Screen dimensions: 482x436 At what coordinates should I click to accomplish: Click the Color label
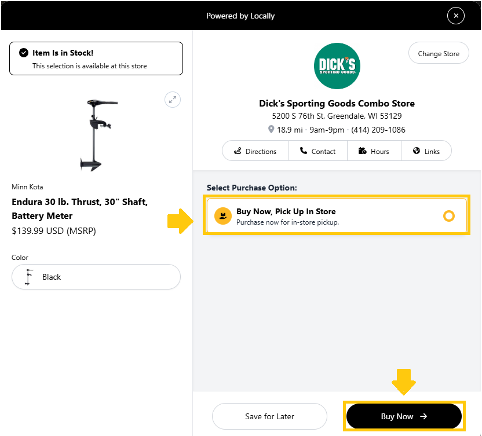click(20, 258)
